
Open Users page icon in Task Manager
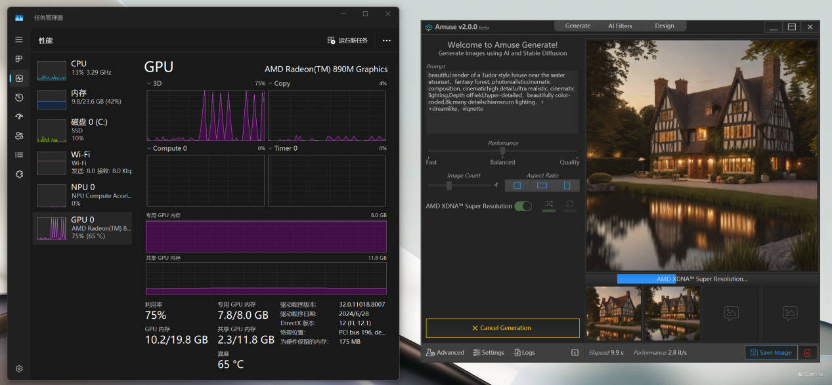coord(19,136)
